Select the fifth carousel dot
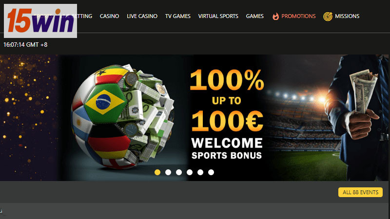This screenshot has width=390, height=219. point(200,172)
